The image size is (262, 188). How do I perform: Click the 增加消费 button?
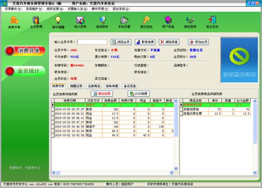click(102, 94)
